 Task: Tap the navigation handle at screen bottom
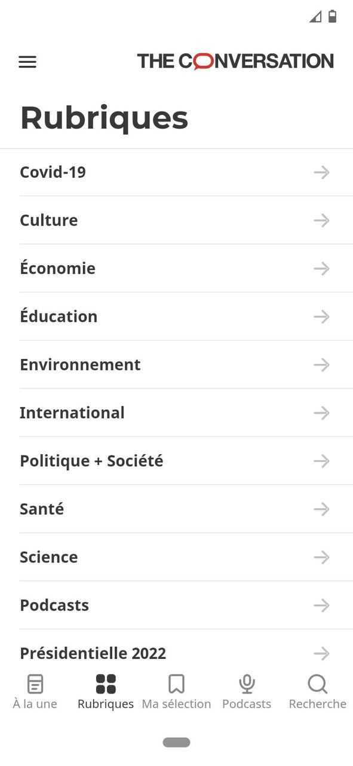[x=176, y=741]
